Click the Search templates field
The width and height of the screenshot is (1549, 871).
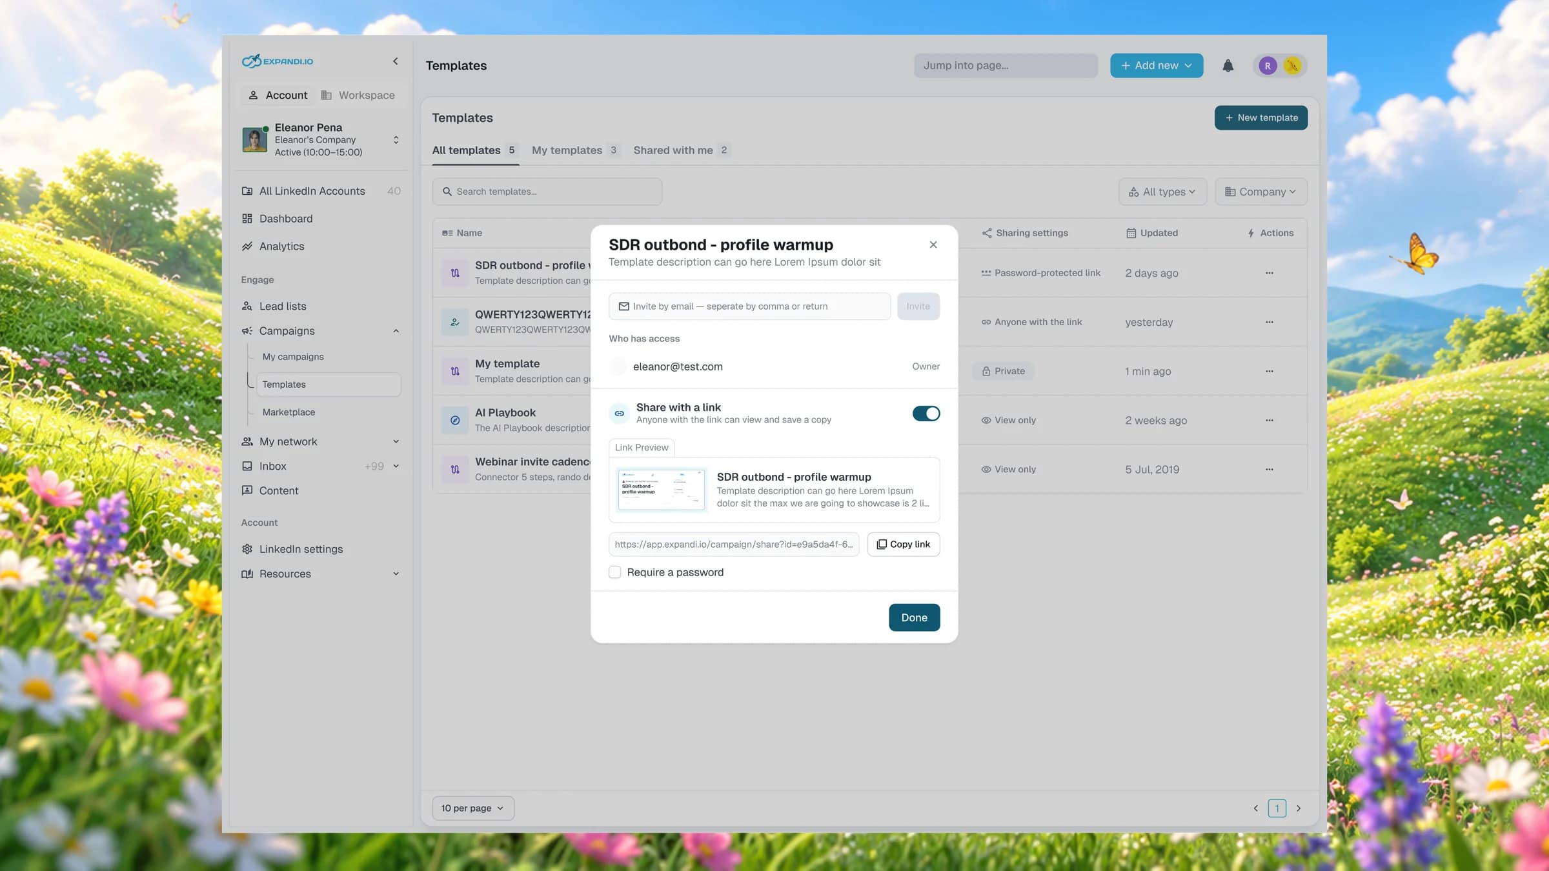click(547, 192)
